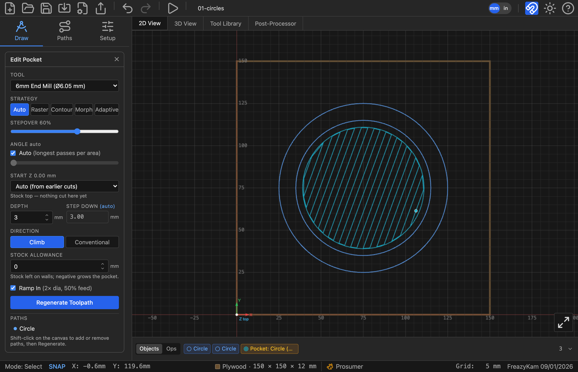Select Climb cutting direction
This screenshot has width=578, height=372.
coord(37,242)
